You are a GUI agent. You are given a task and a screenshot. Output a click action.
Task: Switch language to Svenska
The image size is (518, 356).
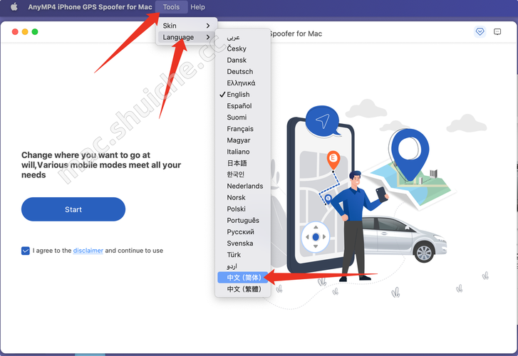[243, 243]
